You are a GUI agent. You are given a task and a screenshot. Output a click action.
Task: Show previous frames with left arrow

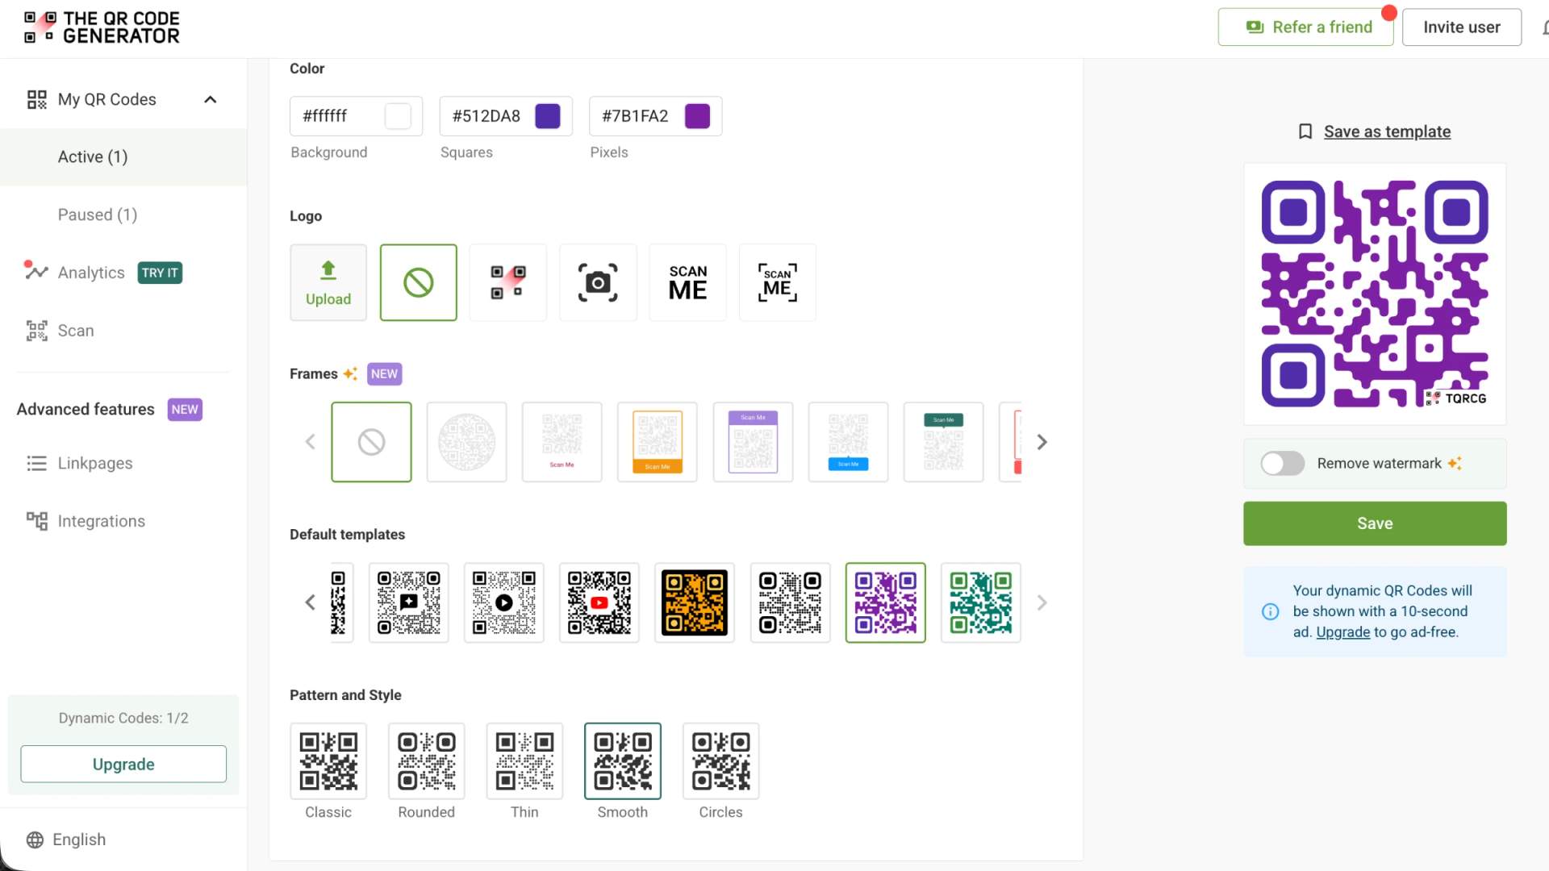pyautogui.click(x=310, y=442)
